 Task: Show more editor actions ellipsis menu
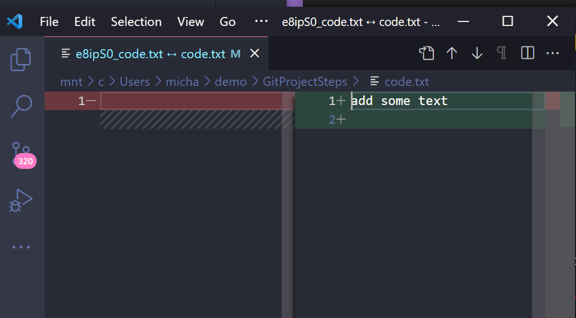pyautogui.click(x=552, y=53)
